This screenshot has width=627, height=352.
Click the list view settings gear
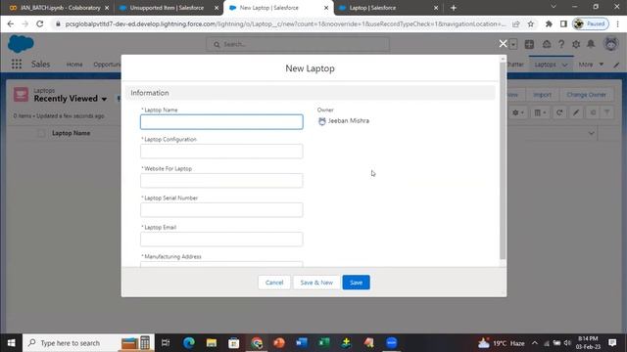(x=518, y=113)
